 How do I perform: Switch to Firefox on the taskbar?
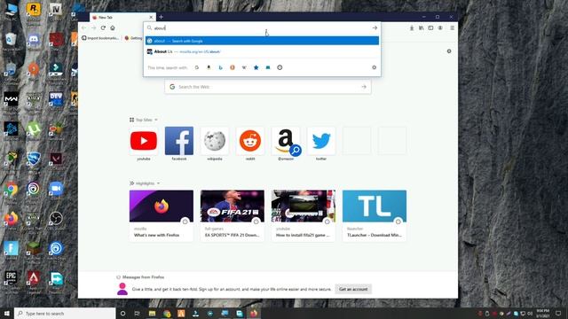[x=254, y=313]
